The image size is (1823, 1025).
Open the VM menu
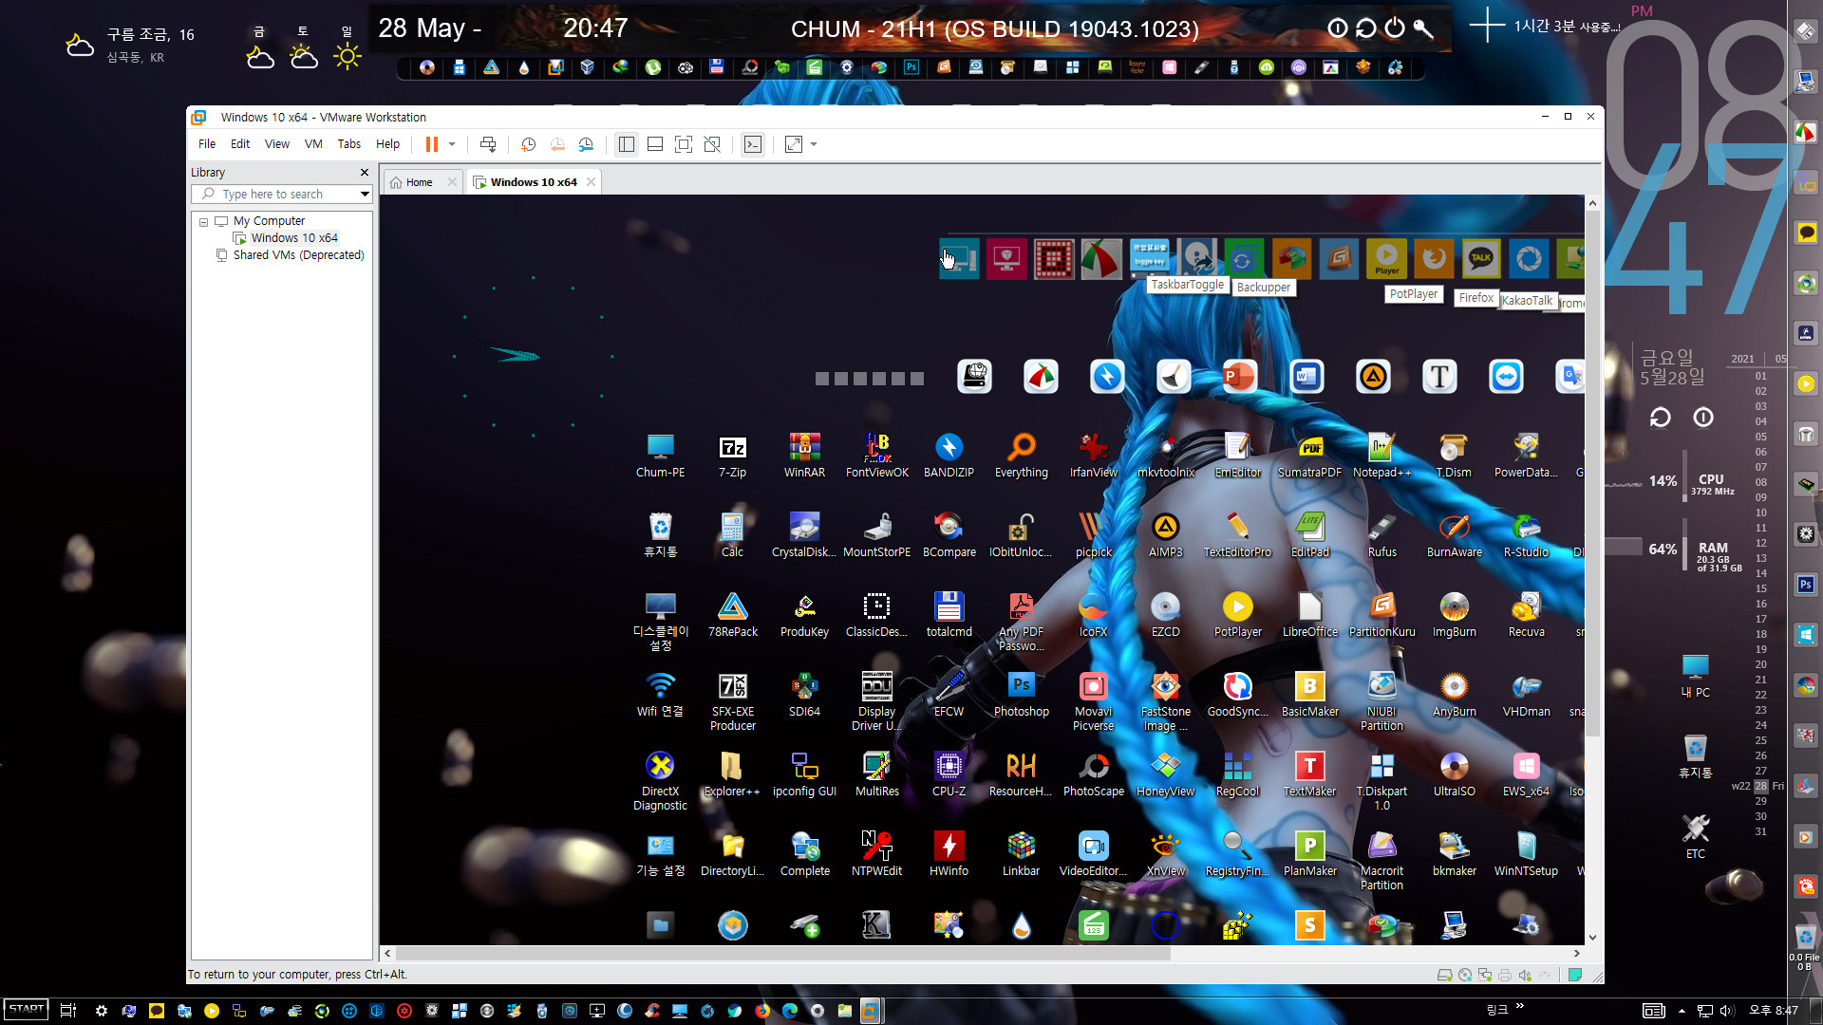313,144
